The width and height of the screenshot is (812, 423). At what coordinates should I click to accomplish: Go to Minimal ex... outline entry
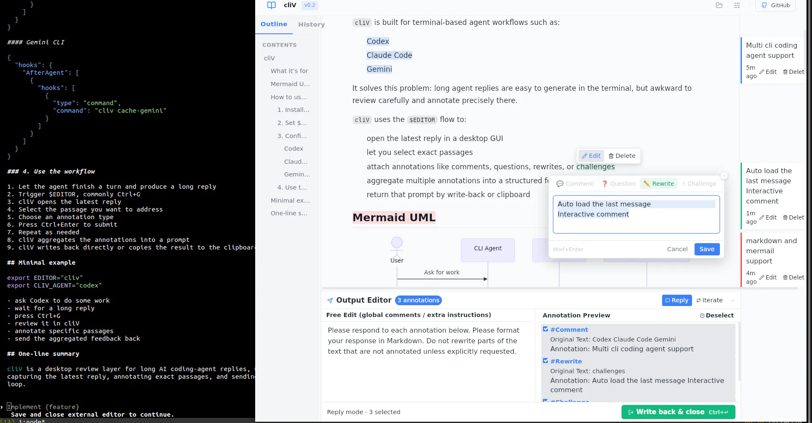pos(290,201)
